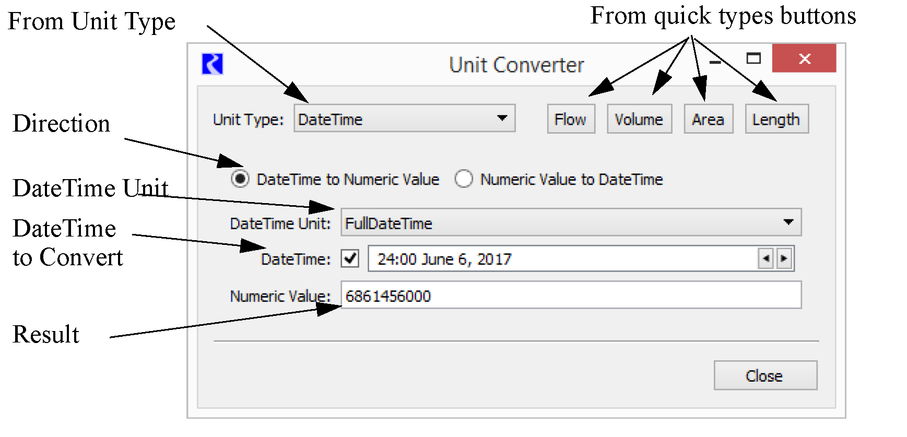This screenshot has width=907, height=437.
Task: Step DateTime backward with left arrow
Action: coord(765,258)
